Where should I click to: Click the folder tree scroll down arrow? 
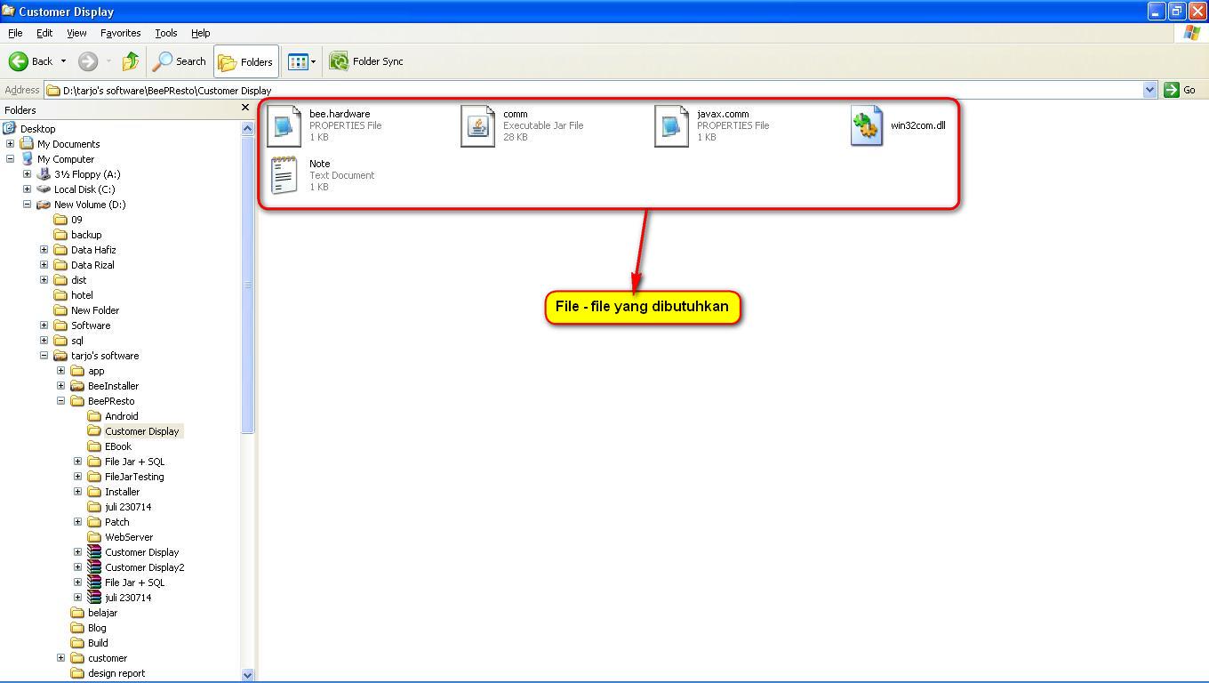point(247,675)
